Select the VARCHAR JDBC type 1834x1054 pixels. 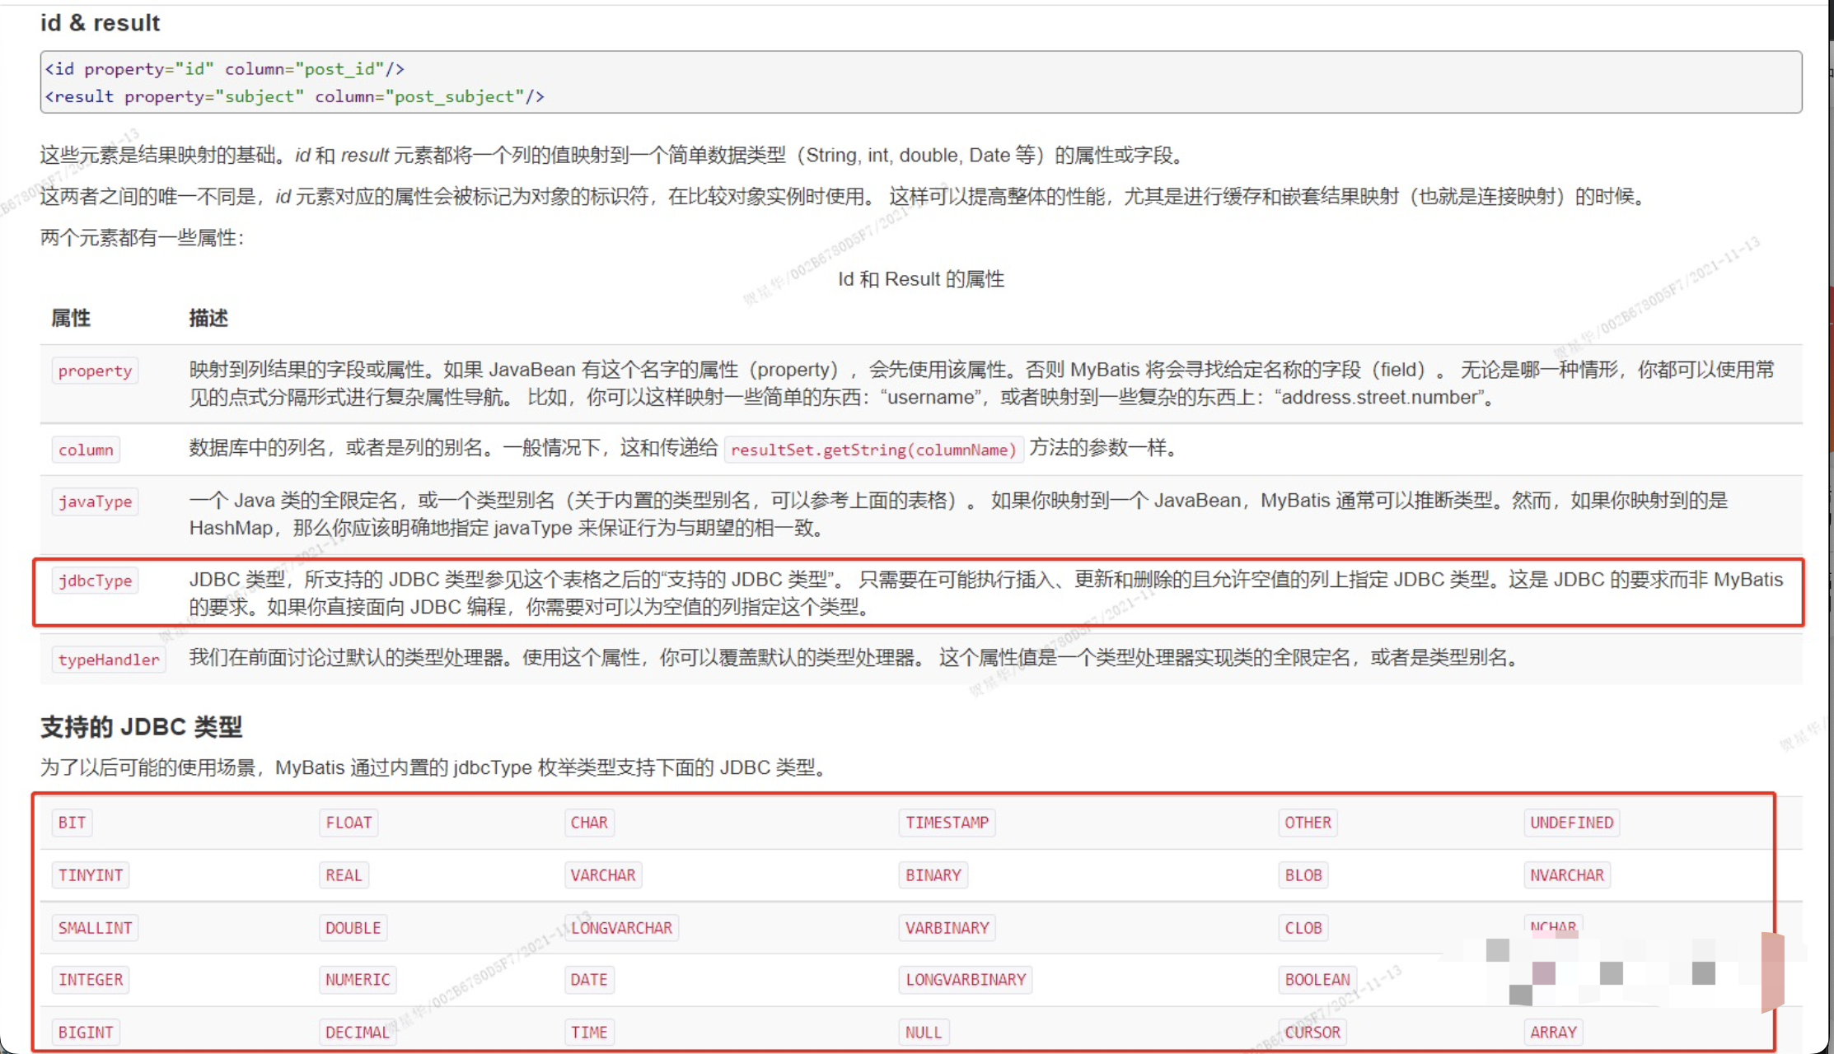click(x=603, y=874)
